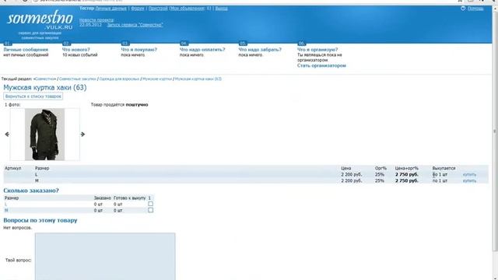Click the question text area

105,257
